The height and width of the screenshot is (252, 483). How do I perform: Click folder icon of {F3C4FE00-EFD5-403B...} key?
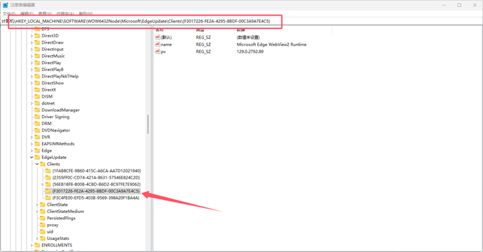(48, 198)
